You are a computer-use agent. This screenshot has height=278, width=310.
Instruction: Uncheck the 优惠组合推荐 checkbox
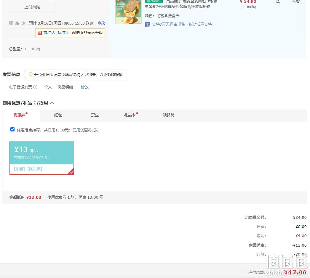(x=12, y=129)
